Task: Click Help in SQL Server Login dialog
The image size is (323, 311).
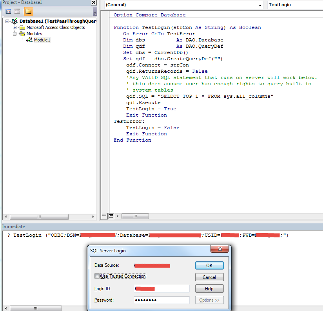Action: (209, 289)
